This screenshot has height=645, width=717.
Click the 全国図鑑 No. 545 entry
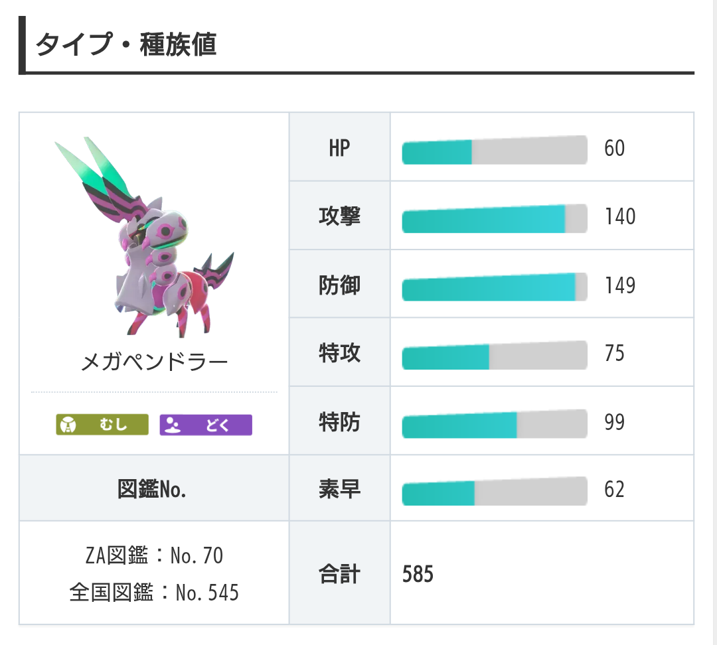[154, 592]
